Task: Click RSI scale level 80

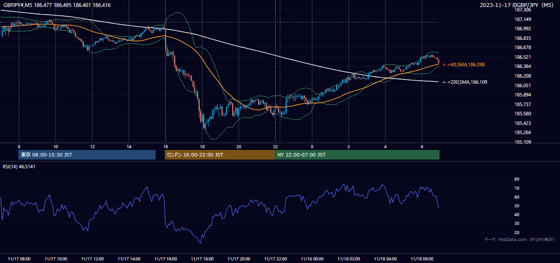Action: [517, 179]
